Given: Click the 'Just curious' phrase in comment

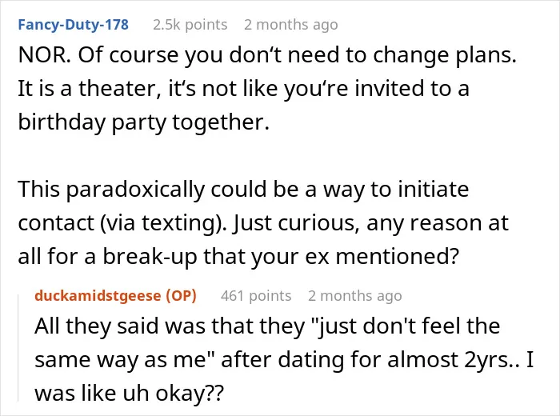Looking at the screenshot, I should click(x=296, y=223).
